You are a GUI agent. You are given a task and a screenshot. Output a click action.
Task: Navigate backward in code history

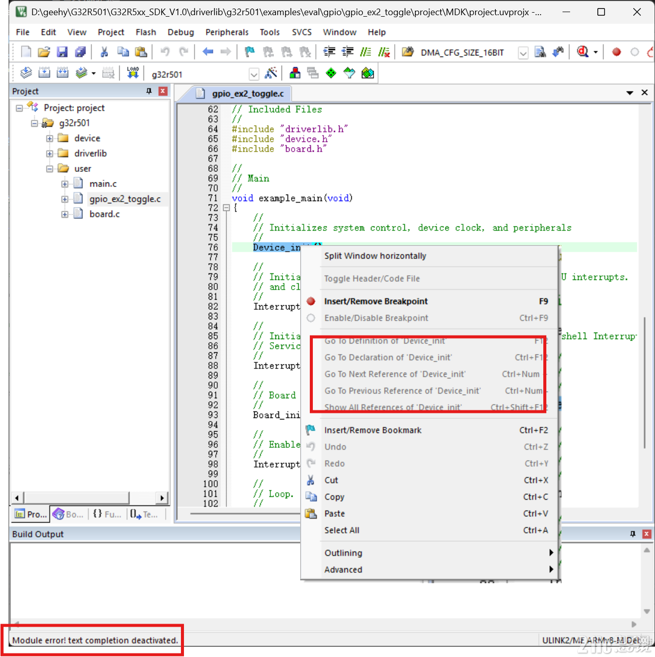[x=208, y=52]
